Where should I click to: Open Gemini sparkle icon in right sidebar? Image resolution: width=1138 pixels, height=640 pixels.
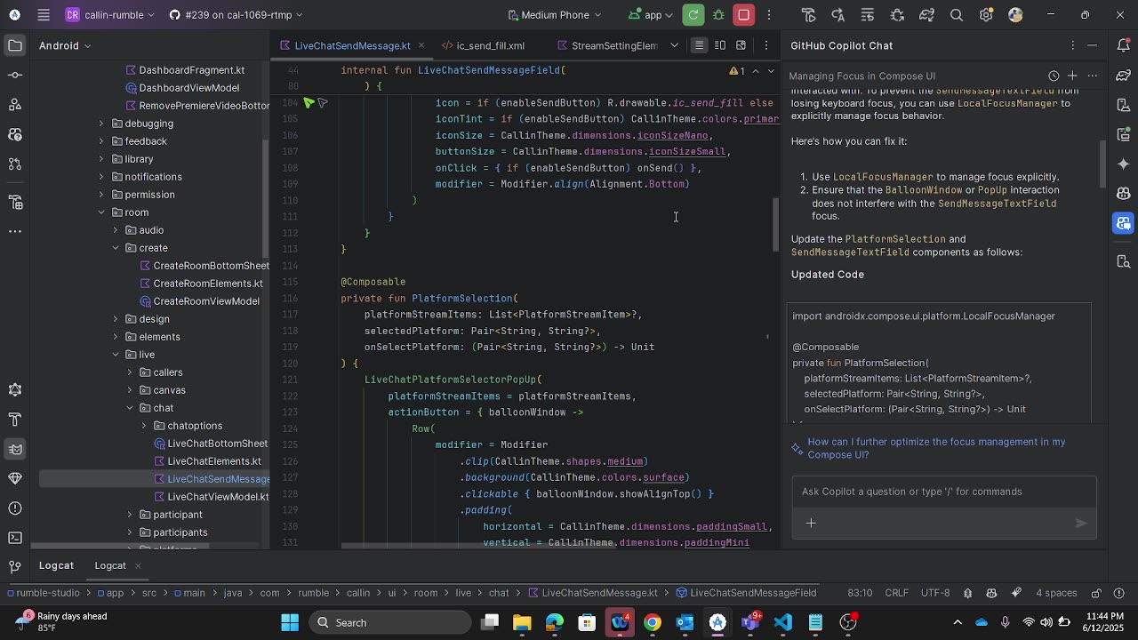point(1124,164)
